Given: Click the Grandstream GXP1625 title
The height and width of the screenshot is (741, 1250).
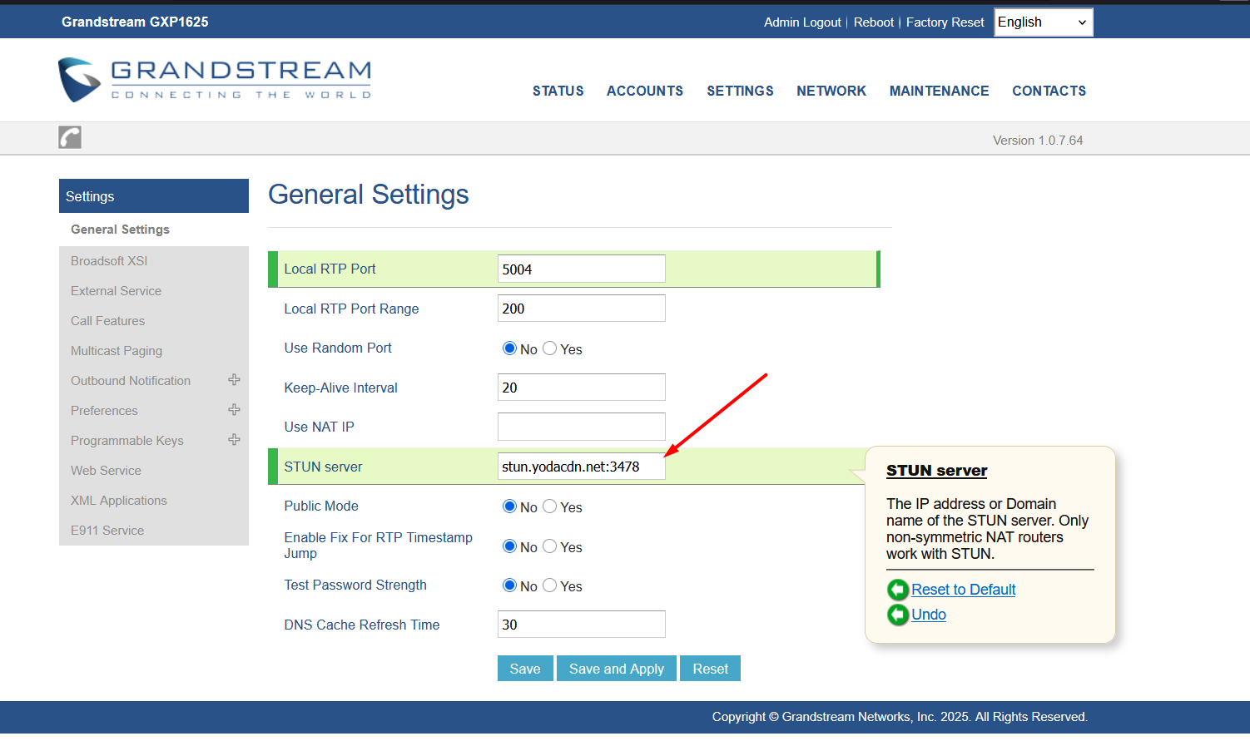Looking at the screenshot, I should [135, 22].
